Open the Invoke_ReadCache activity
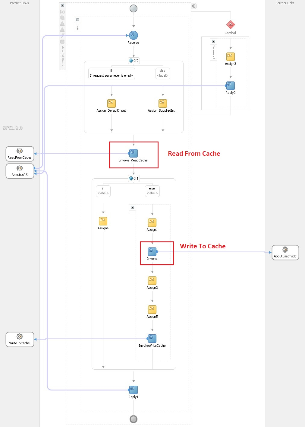Viewport: 305px width, 427px height. [133, 153]
